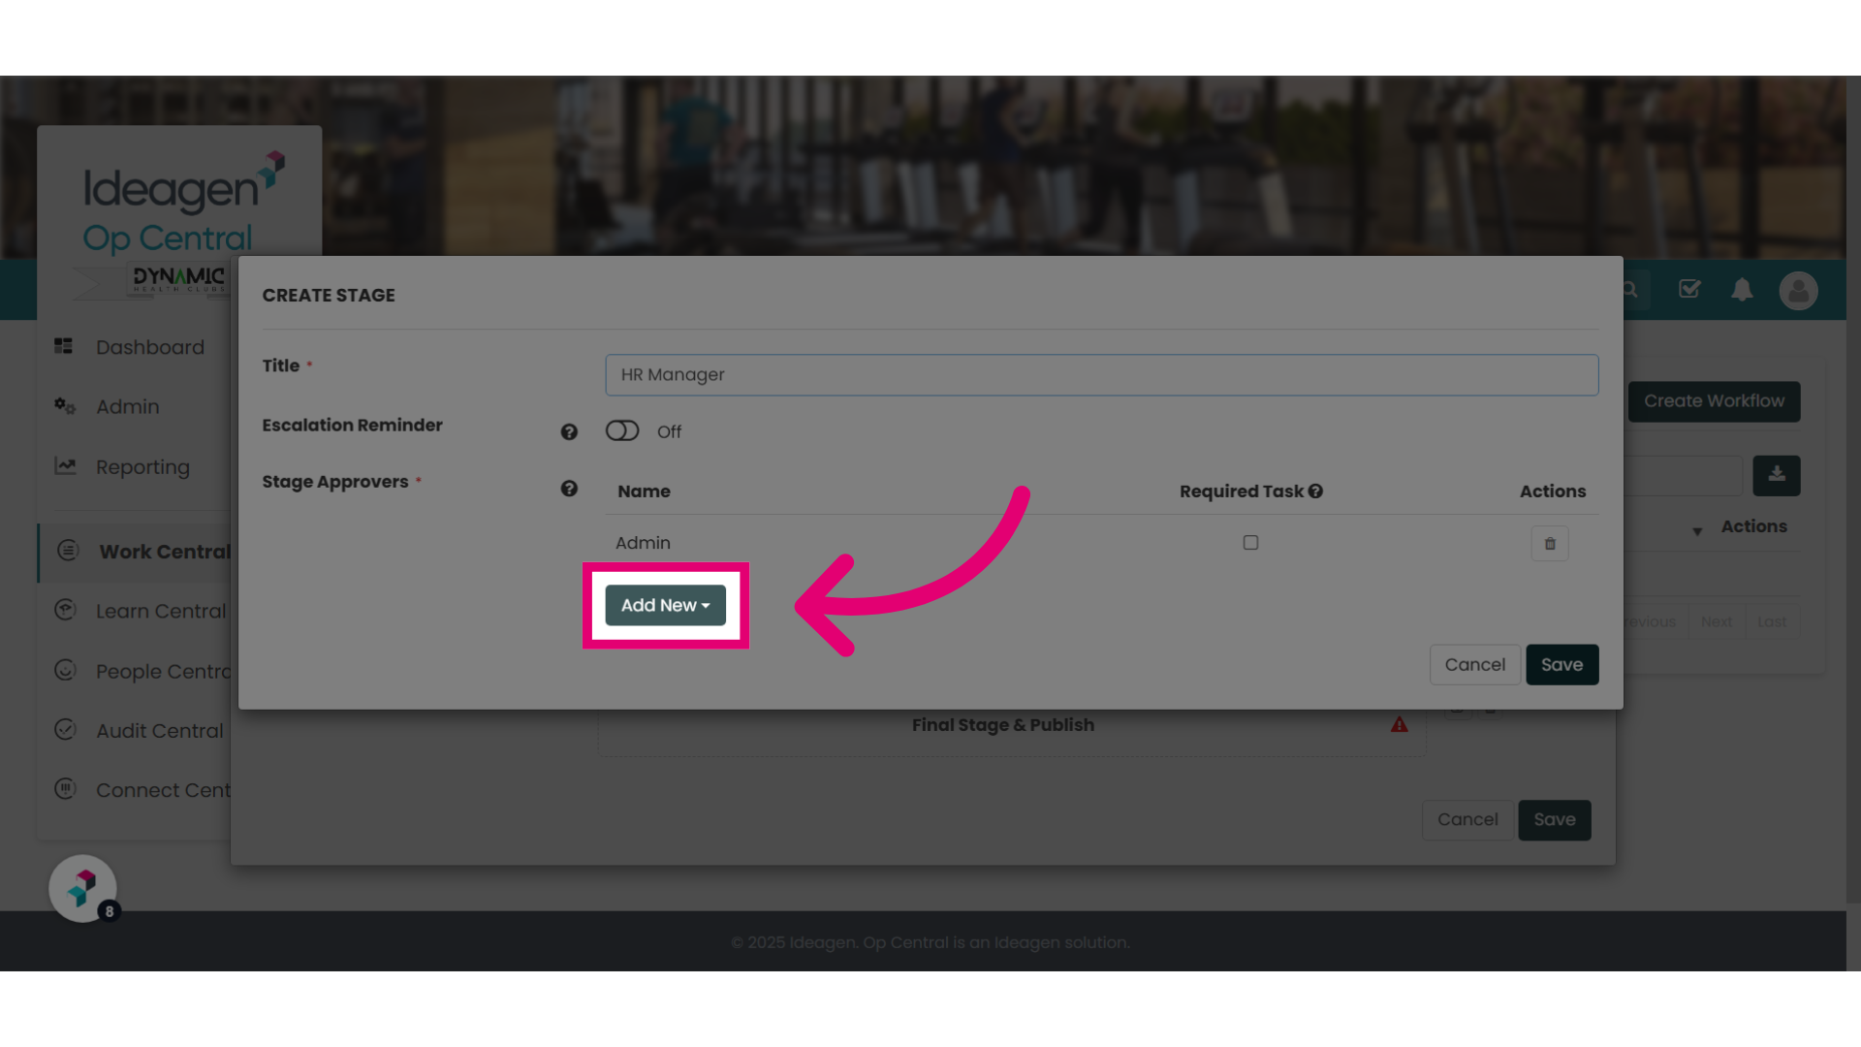Click the Name column header
This screenshot has width=1861, height=1047.
coord(644,492)
